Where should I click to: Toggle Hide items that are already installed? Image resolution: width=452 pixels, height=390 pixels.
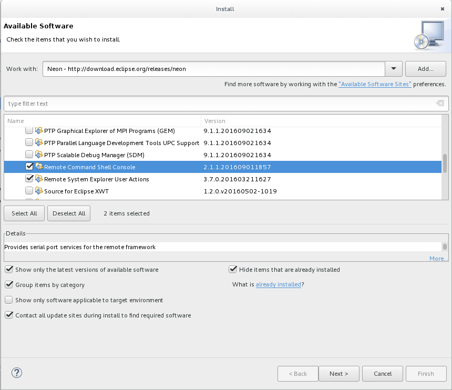point(233,270)
